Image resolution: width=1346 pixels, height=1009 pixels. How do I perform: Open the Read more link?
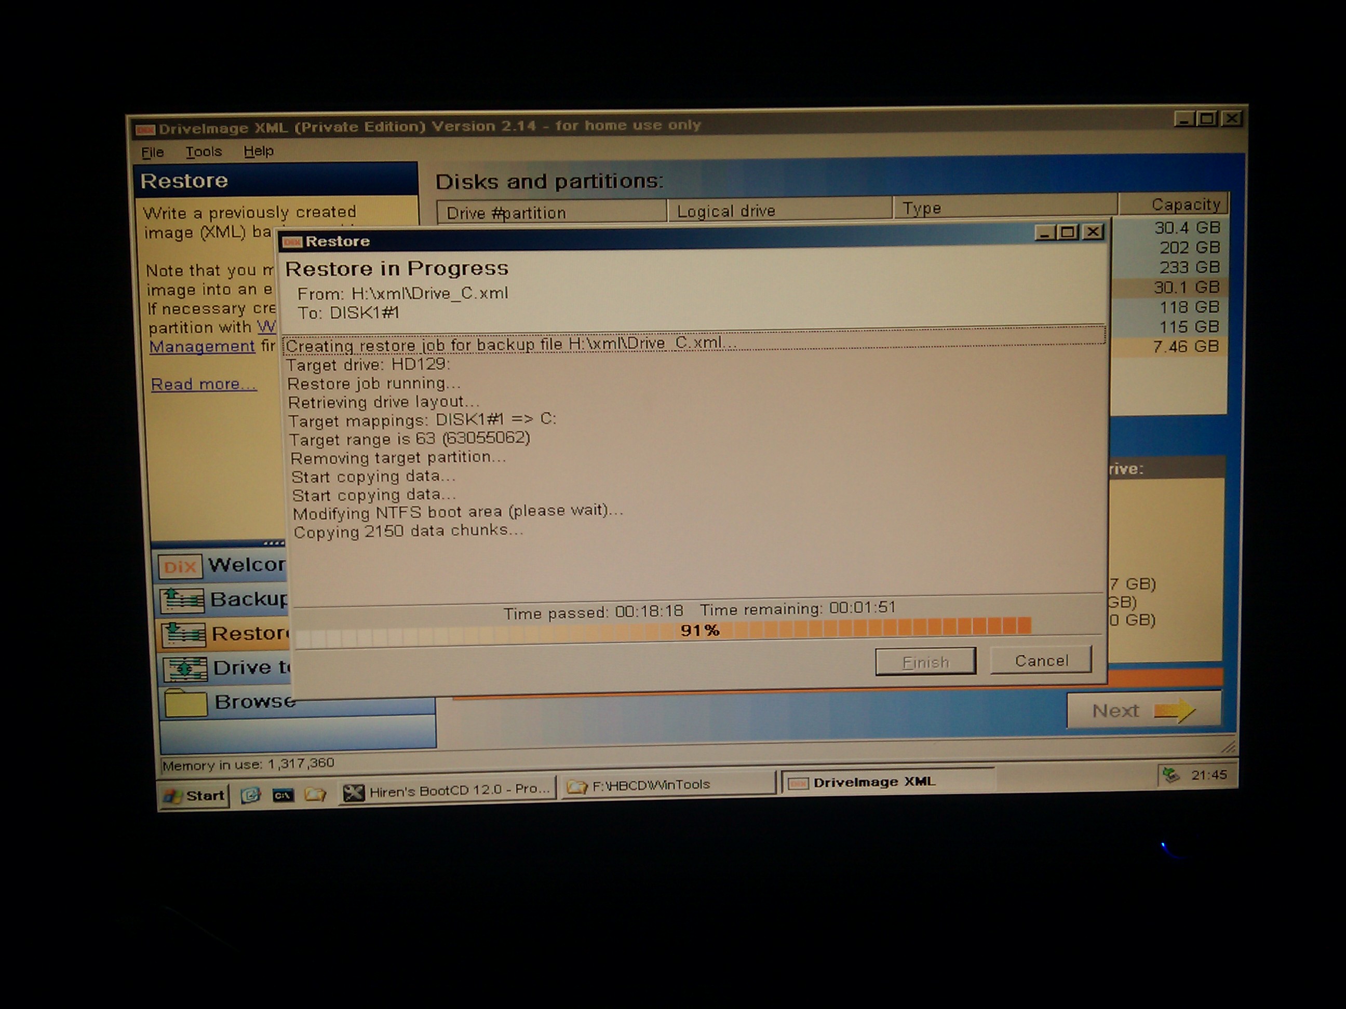click(204, 385)
